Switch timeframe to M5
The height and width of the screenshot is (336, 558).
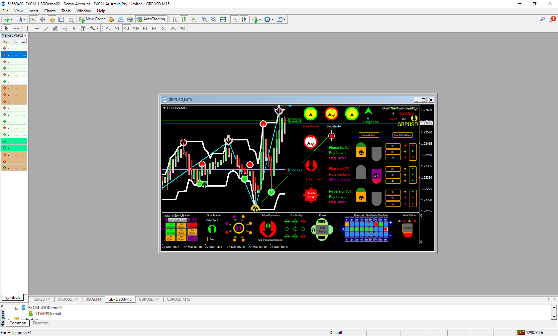[x=117, y=29]
